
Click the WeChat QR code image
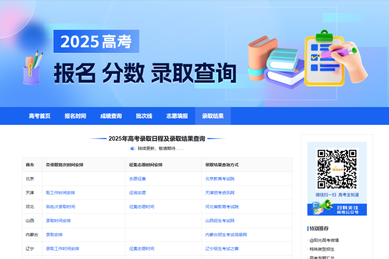(337, 169)
